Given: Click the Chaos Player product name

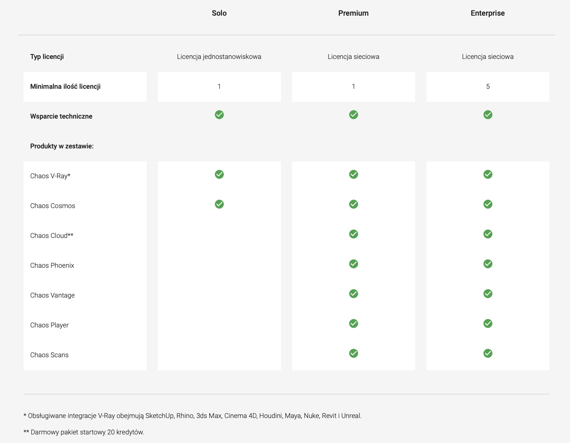Looking at the screenshot, I should (50, 325).
